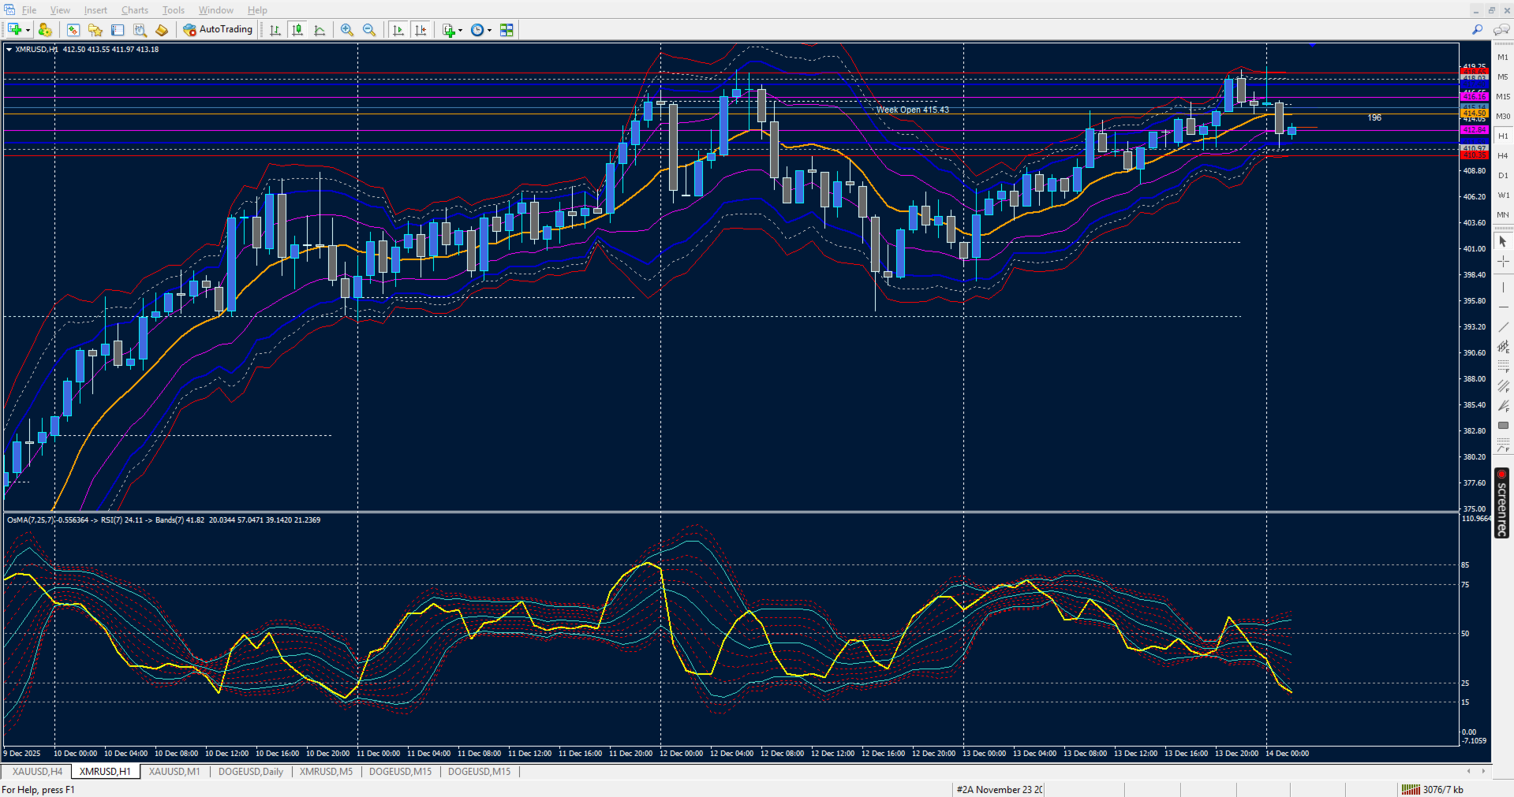This screenshot has height=797, width=1514.
Task: Open the Strategy Tester icon
Action: [140, 30]
